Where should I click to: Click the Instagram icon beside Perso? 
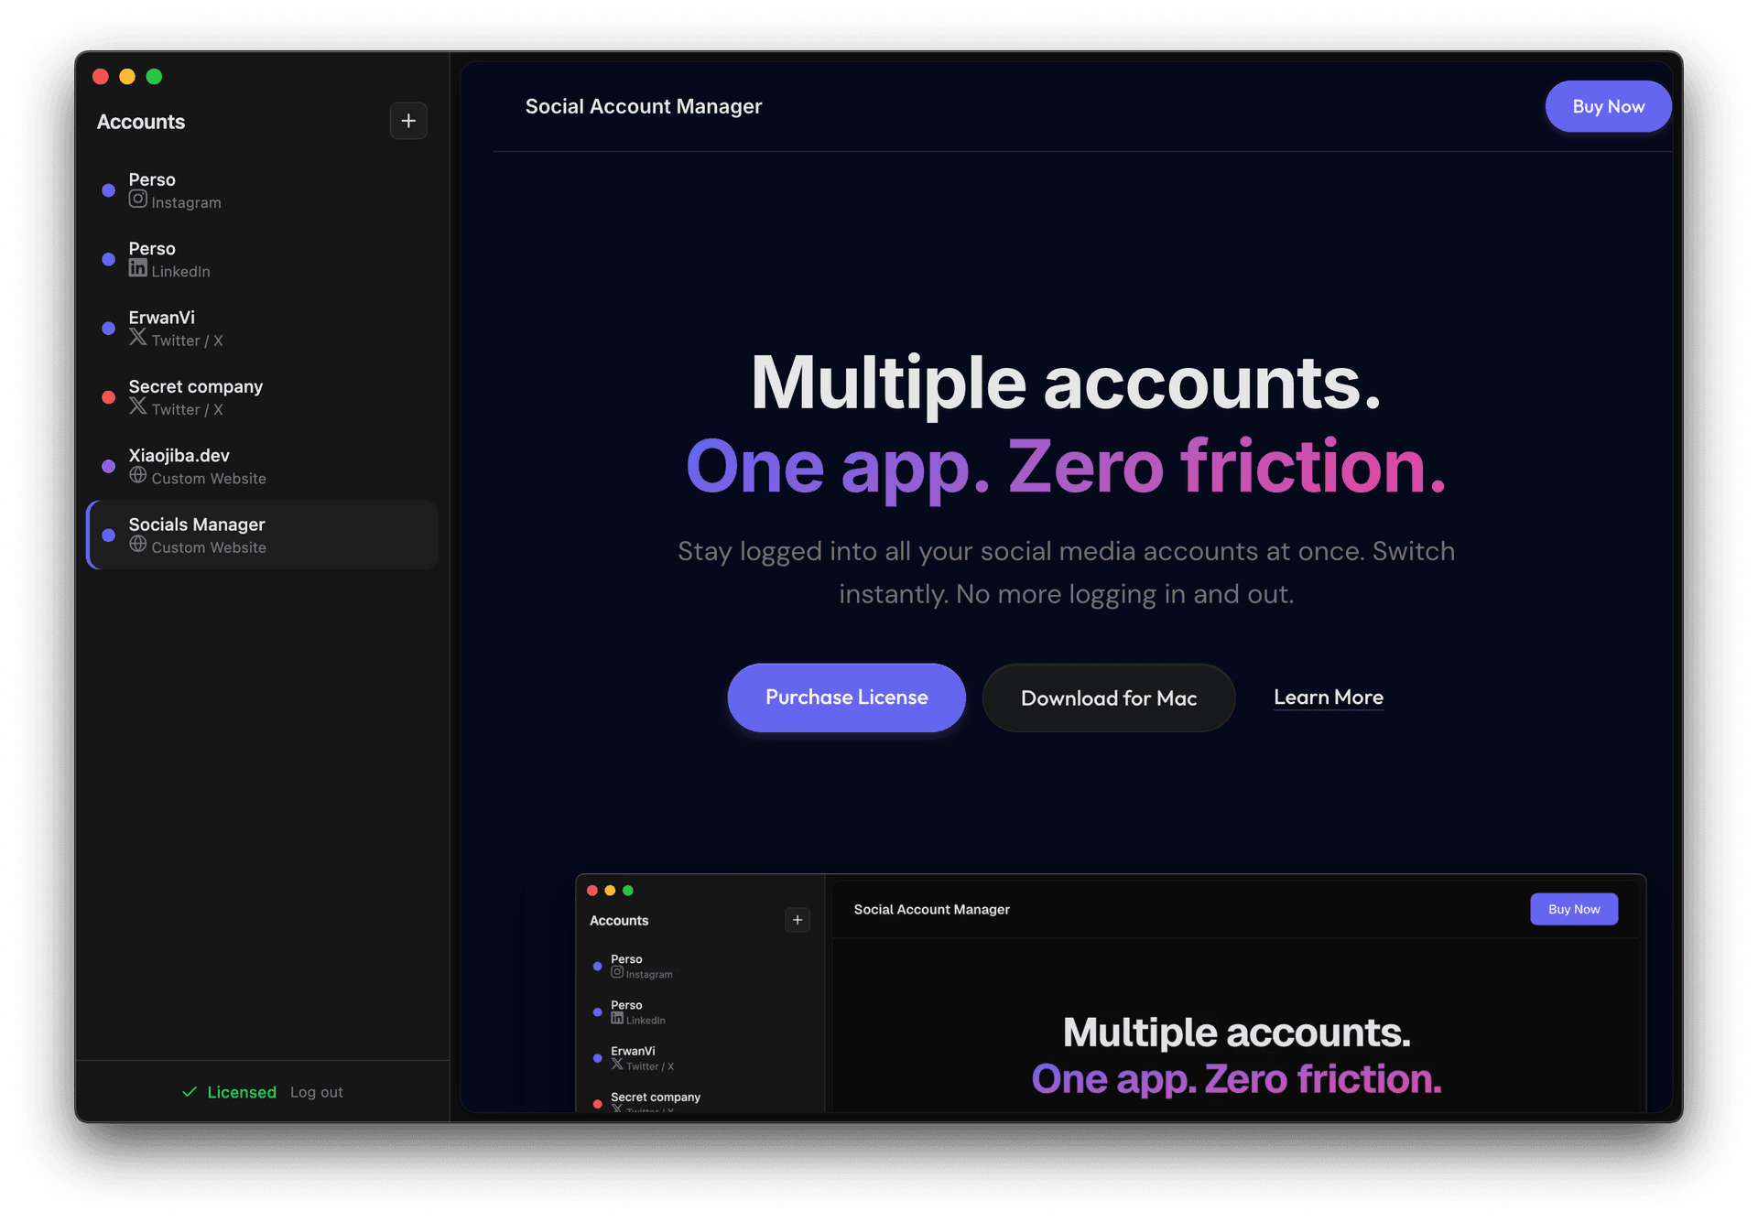pos(137,202)
